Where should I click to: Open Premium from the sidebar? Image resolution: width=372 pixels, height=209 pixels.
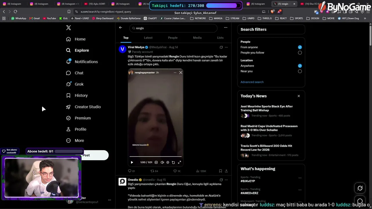[x=78, y=118]
